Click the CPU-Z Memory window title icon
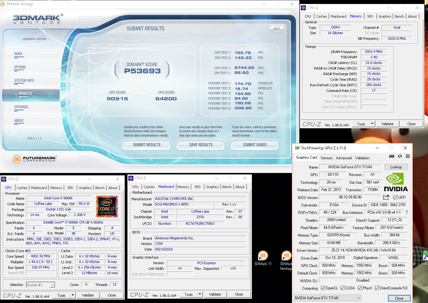This screenshot has height=303, width=428. pos(303,8)
